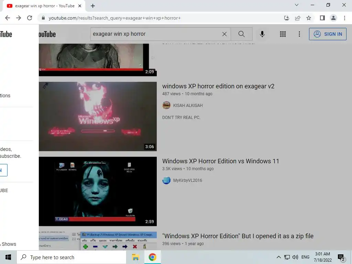Open the install app icon in address bar
The width and height of the screenshot is (352, 264).
tap(286, 18)
